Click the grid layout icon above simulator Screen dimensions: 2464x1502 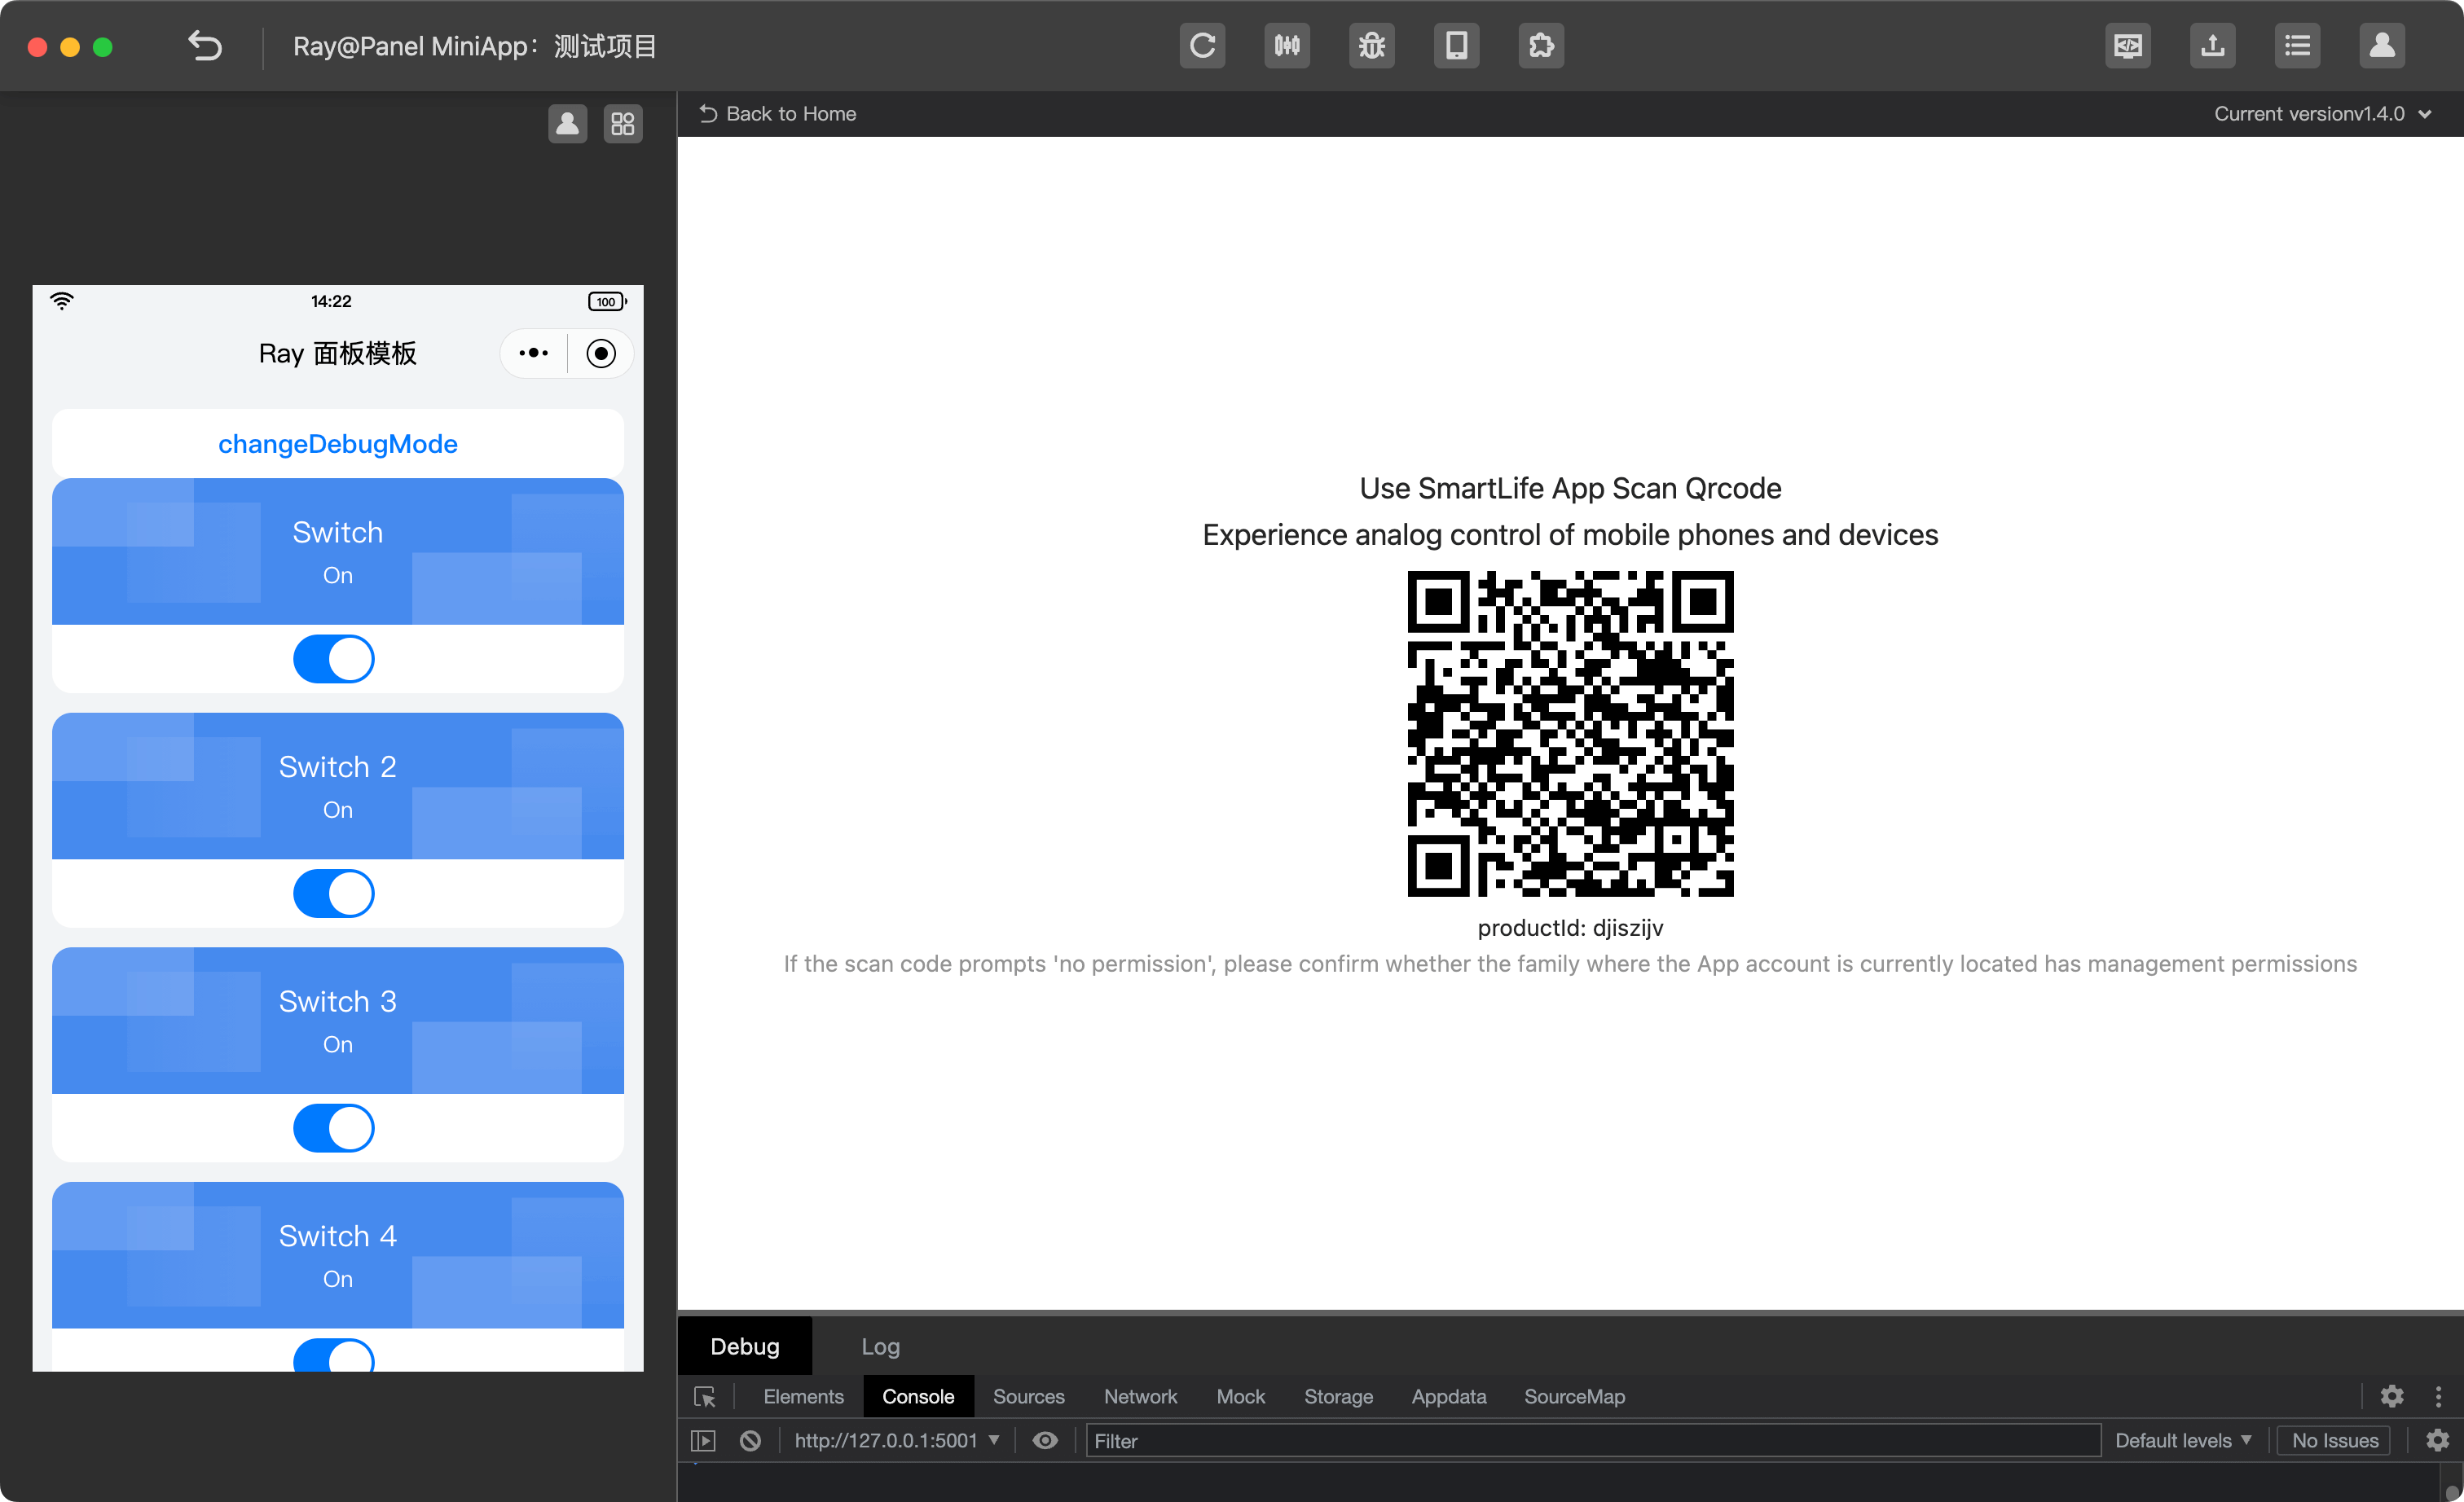(623, 124)
